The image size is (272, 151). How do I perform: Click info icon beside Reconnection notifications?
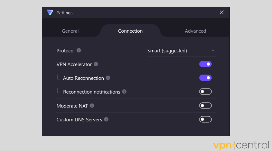[x=124, y=92]
